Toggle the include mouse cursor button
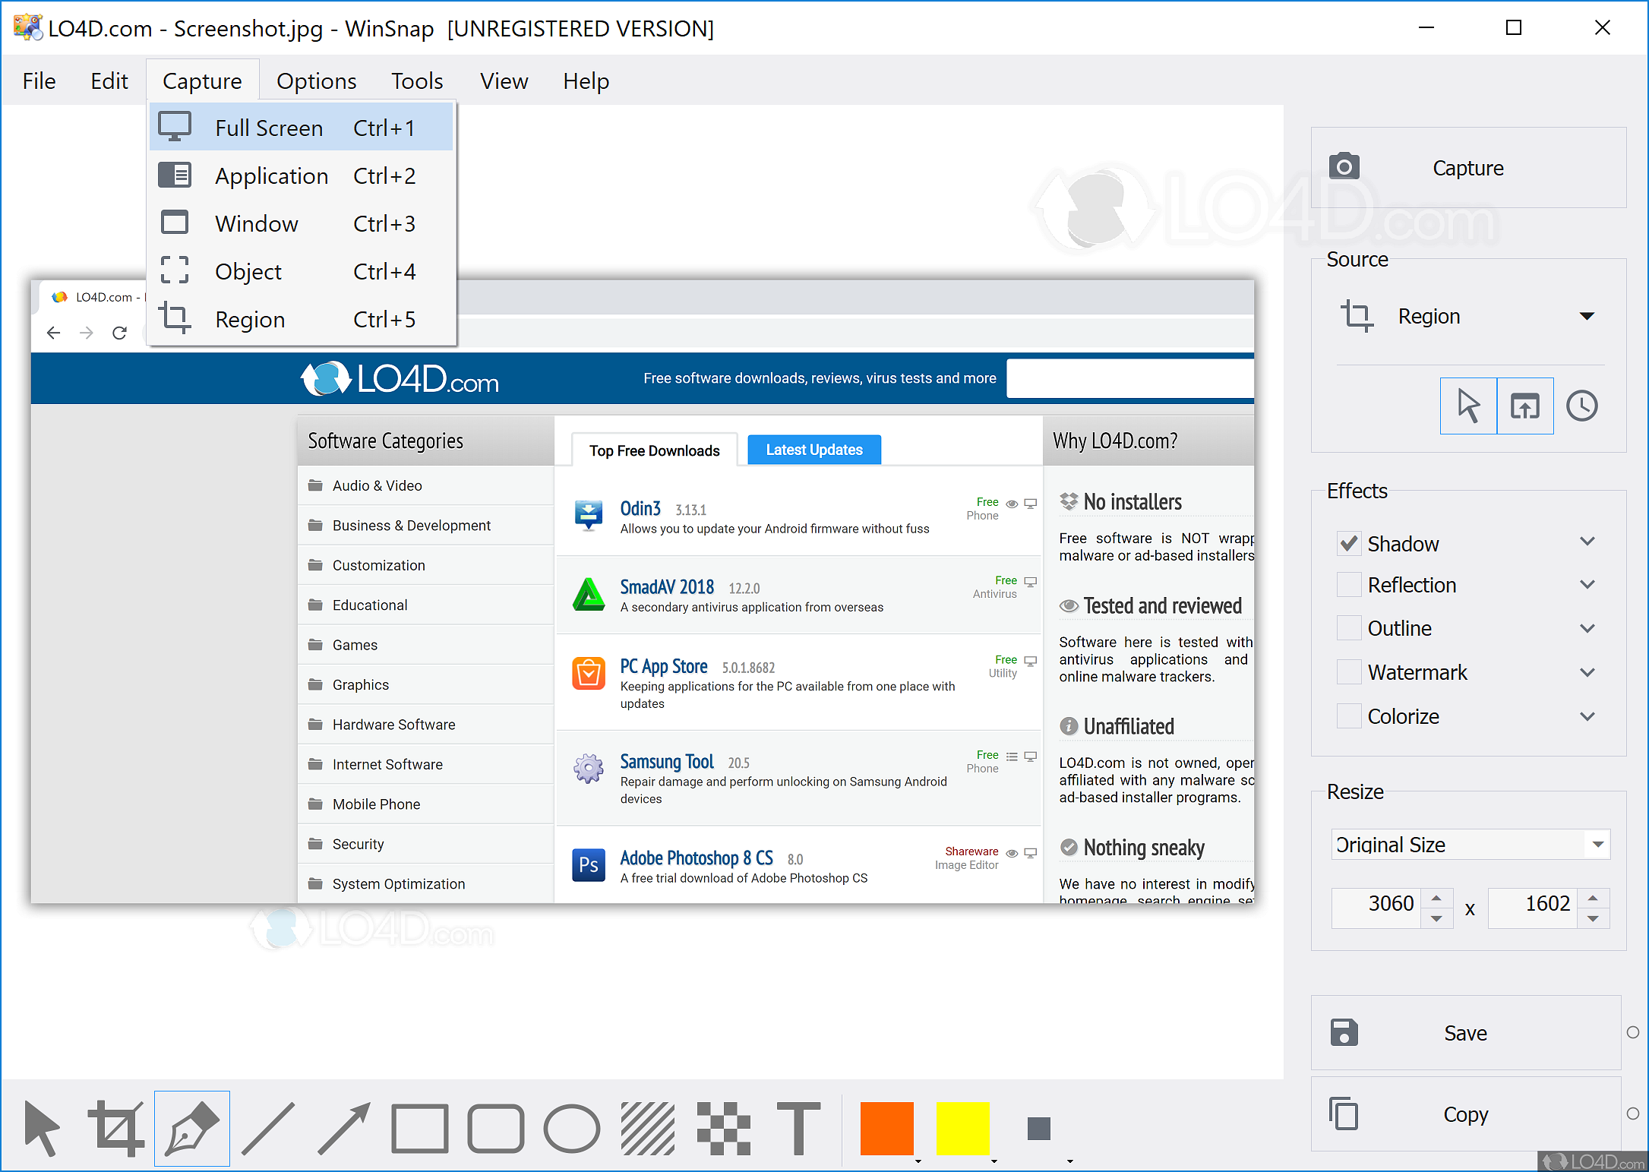1649x1172 pixels. coord(1468,406)
